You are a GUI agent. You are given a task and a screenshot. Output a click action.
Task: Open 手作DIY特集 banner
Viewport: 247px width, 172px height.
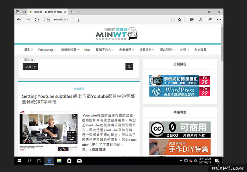180,147
